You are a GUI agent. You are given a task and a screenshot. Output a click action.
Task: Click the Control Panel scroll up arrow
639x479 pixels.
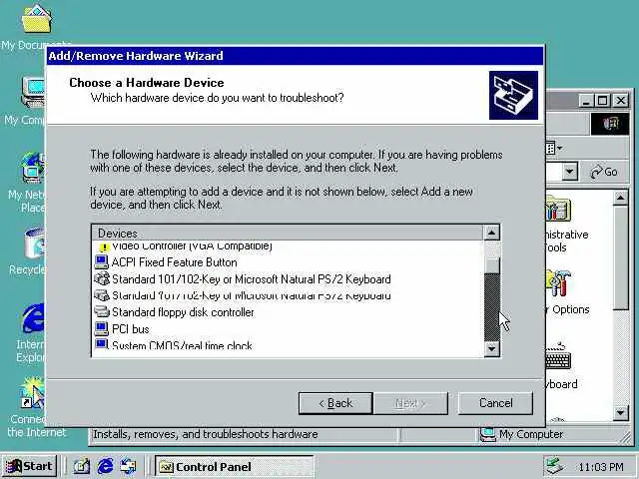[x=620, y=199]
